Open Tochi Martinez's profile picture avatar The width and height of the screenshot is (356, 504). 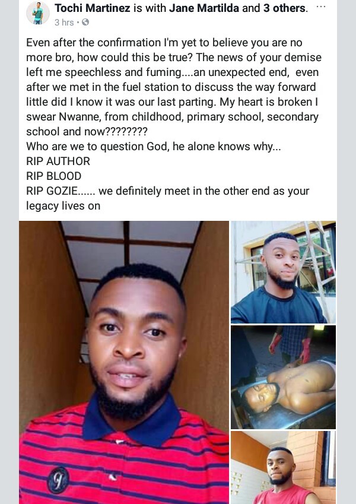37,14
